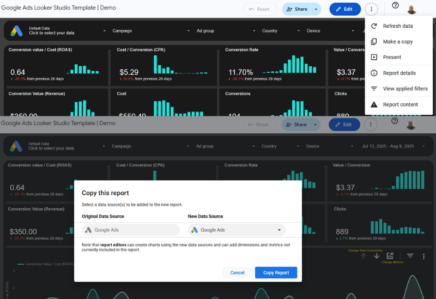Click the filter icon beside View applied filters
The height and width of the screenshot is (299, 436).
tap(374, 89)
